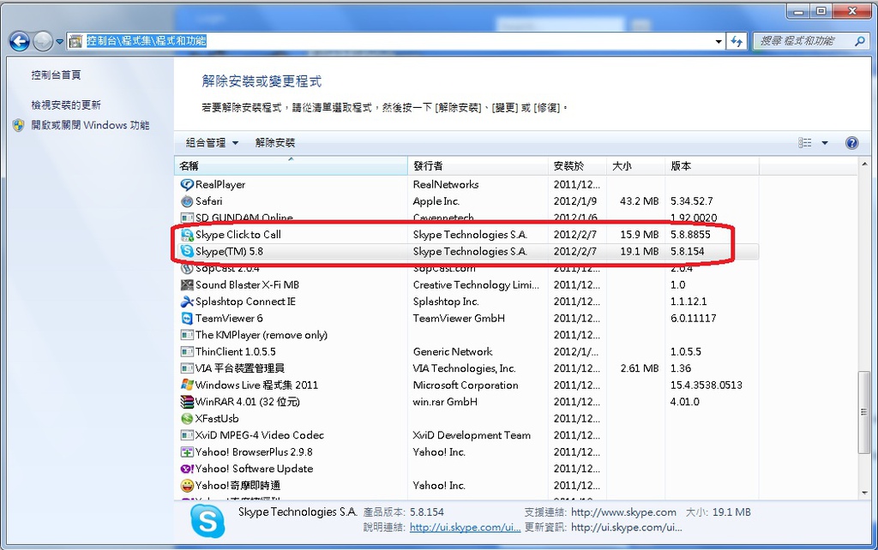878x550 pixels.
Task: Sort by the 安裝於 column header
Action: [x=577, y=165]
